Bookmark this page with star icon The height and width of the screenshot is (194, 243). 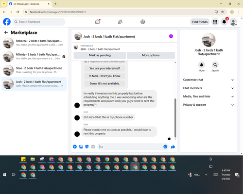point(223,12)
